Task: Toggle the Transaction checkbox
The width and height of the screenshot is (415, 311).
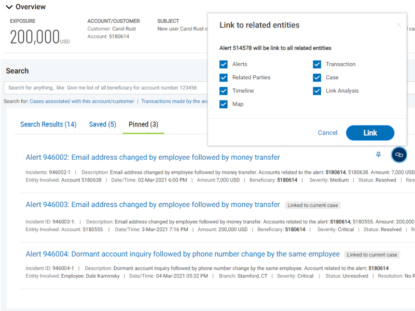Action: tap(317, 64)
